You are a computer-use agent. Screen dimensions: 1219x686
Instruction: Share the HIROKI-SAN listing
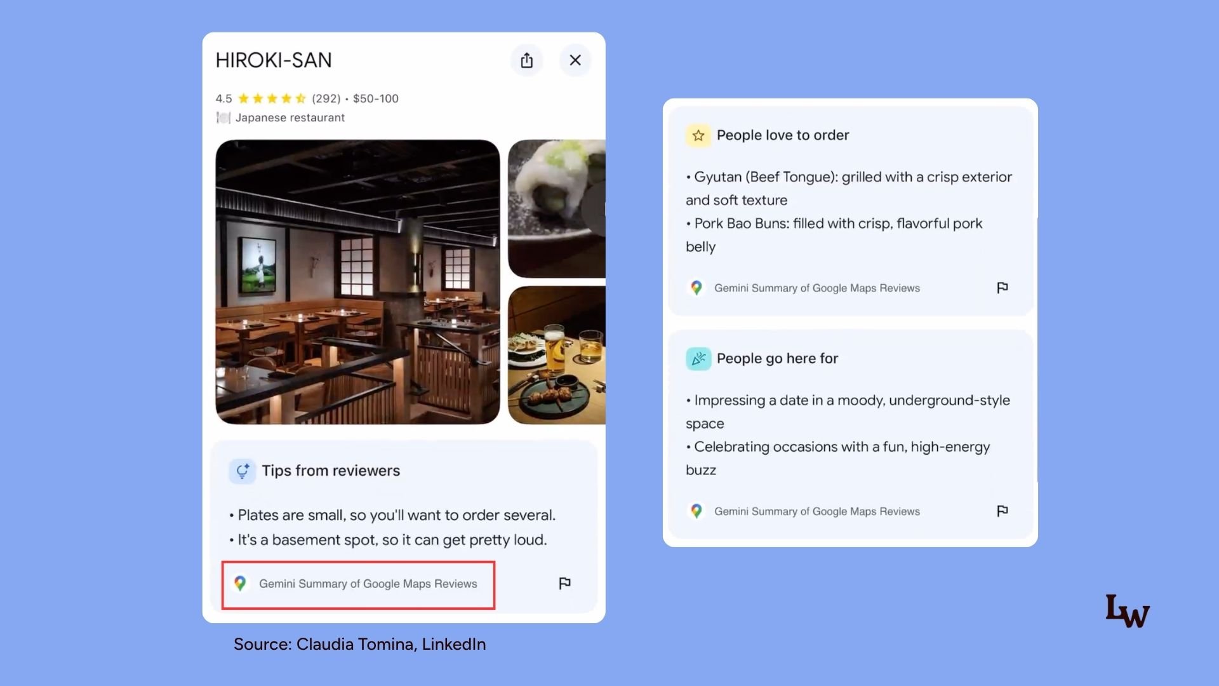(x=526, y=60)
